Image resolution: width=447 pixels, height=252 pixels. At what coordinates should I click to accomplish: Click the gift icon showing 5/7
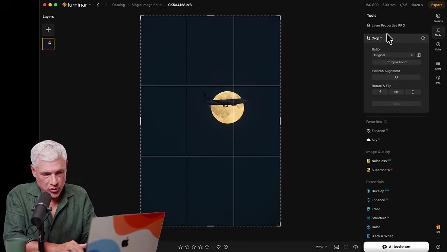coord(438,229)
